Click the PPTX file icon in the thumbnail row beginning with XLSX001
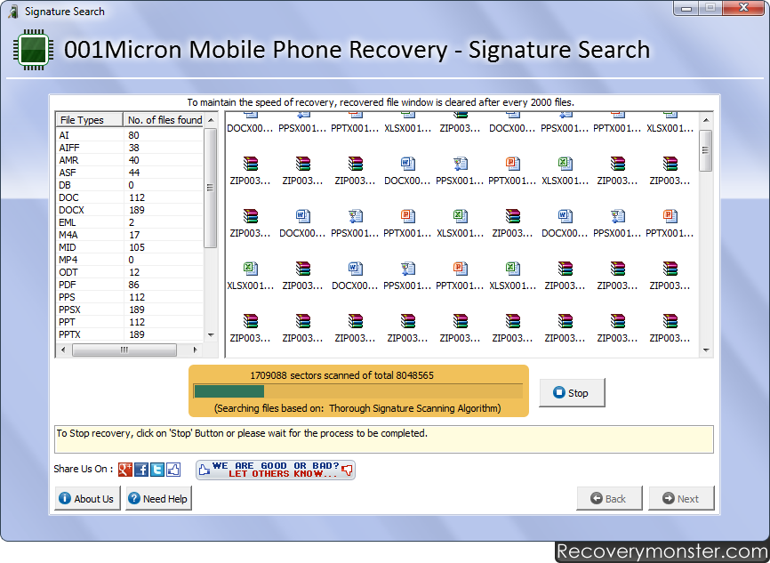The image size is (770, 563). click(x=461, y=269)
